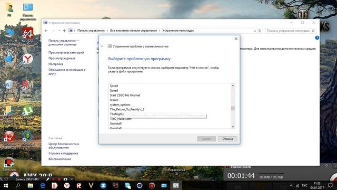Take a Bandicam screenshot with camera icon
337x190 pixels.
click(65, 179)
